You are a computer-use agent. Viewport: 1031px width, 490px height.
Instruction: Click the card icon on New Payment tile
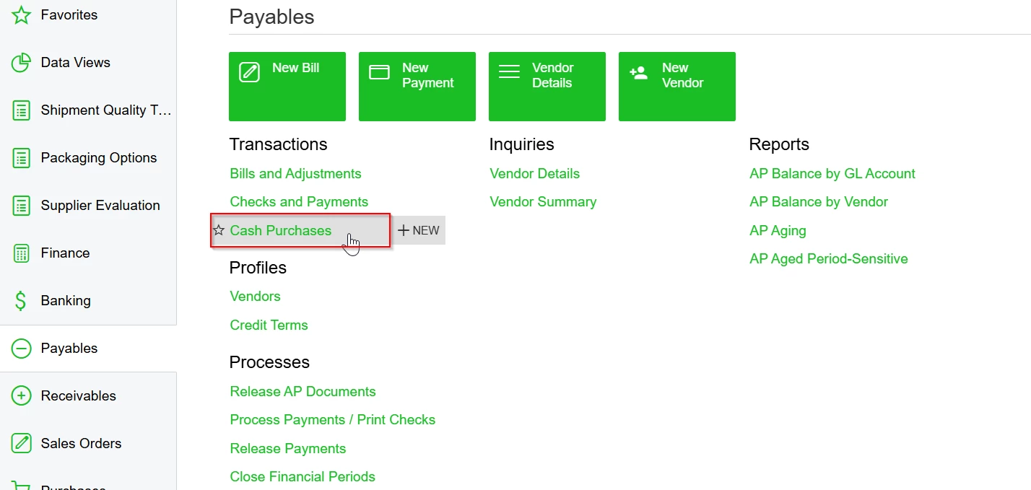click(x=379, y=72)
